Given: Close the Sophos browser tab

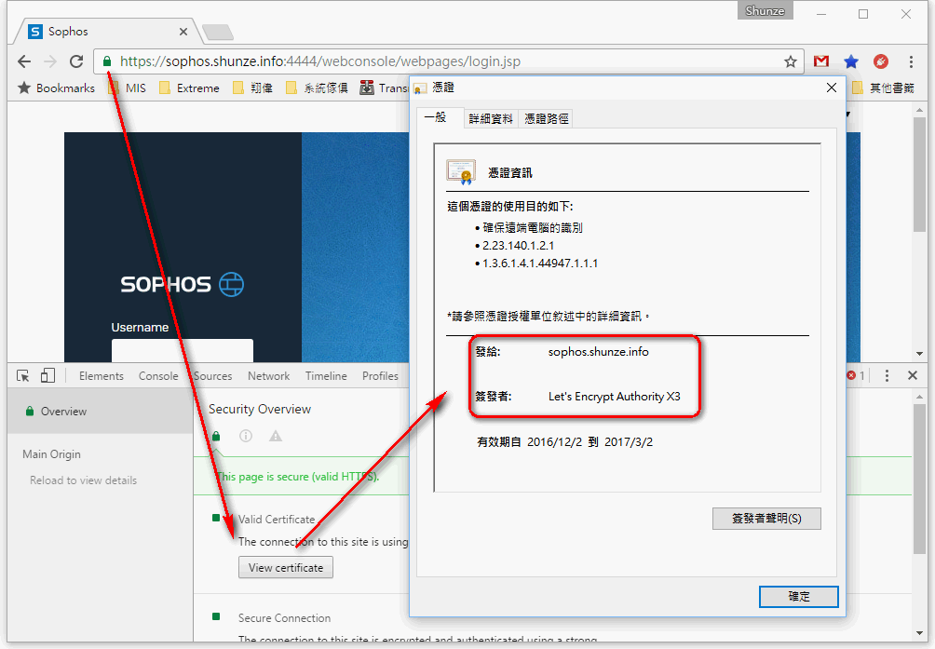Looking at the screenshot, I should click(x=183, y=32).
